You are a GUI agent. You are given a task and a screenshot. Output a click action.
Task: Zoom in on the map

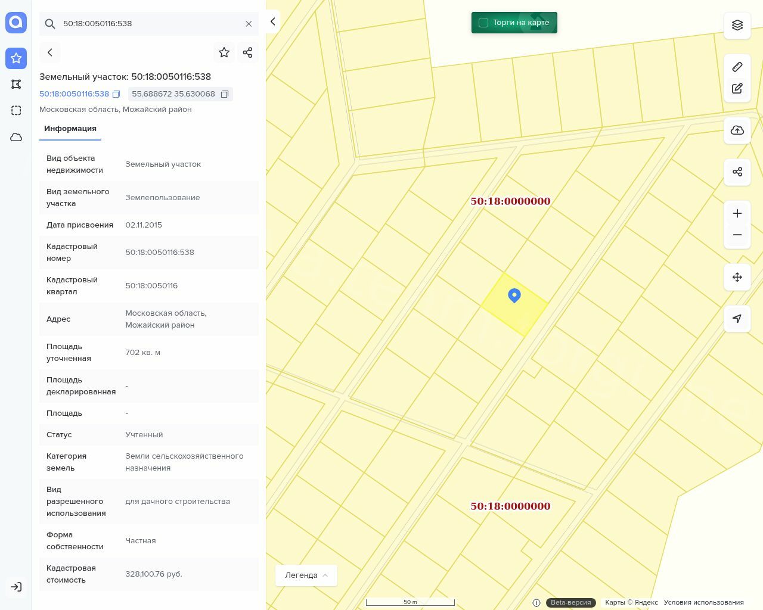click(x=737, y=213)
